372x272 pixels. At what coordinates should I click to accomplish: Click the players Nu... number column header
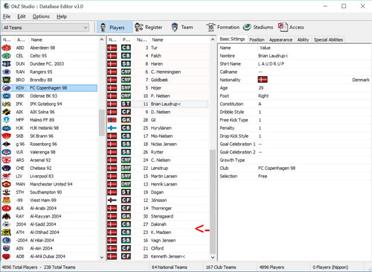[x=142, y=39]
